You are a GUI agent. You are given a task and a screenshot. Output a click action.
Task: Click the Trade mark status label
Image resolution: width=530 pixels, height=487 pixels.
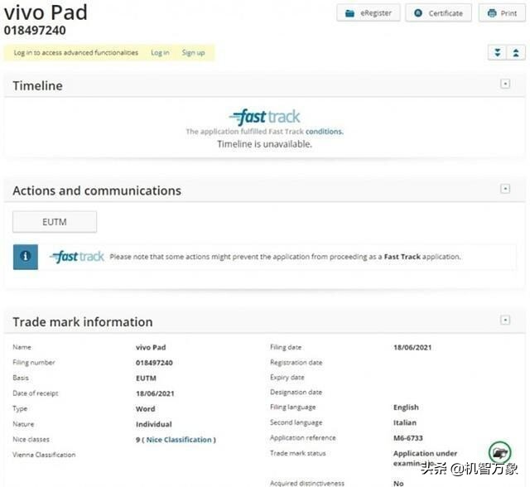click(298, 453)
